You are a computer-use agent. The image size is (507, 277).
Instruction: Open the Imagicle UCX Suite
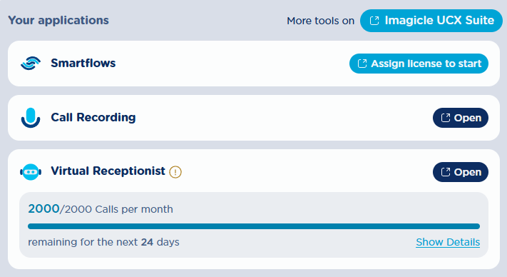431,21
